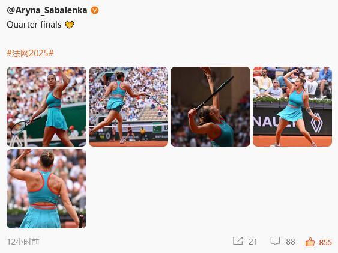
Task: Click the repost count 21
Action: (x=253, y=242)
